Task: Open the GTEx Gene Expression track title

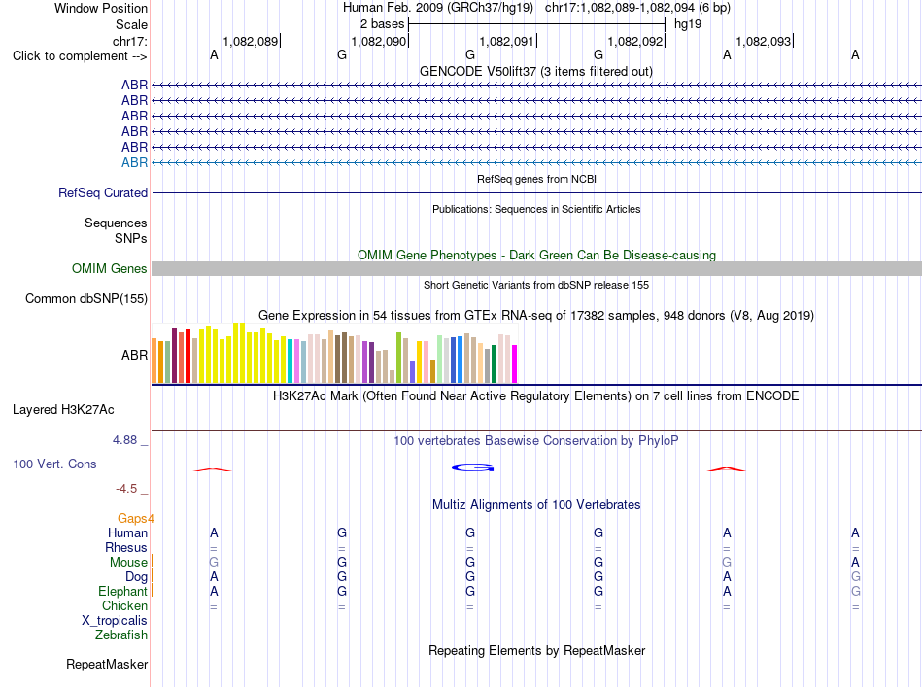Action: click(x=536, y=316)
